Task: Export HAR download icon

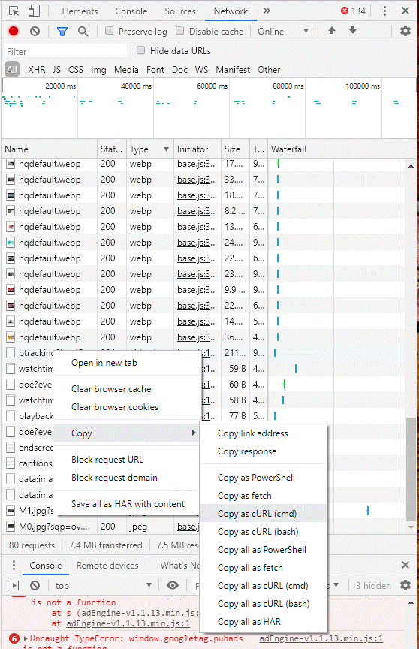Action: pyautogui.click(x=353, y=31)
